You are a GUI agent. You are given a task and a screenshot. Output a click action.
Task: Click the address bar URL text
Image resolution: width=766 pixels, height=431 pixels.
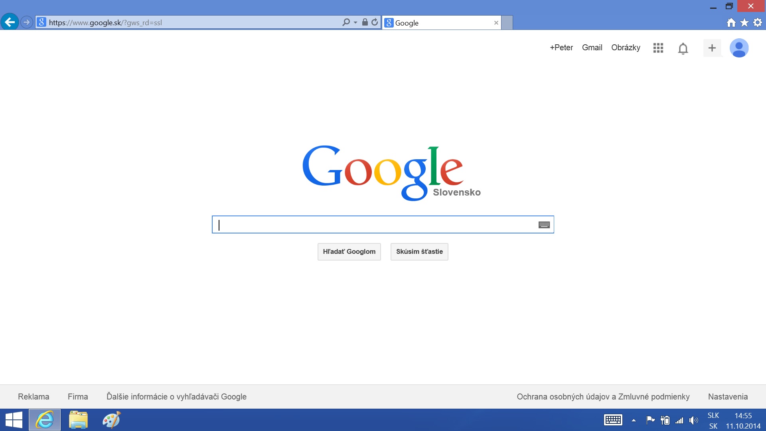coord(105,23)
